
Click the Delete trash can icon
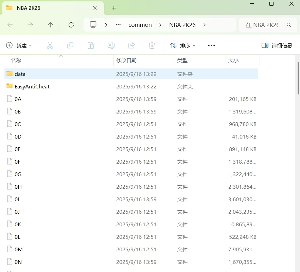pos(152,45)
